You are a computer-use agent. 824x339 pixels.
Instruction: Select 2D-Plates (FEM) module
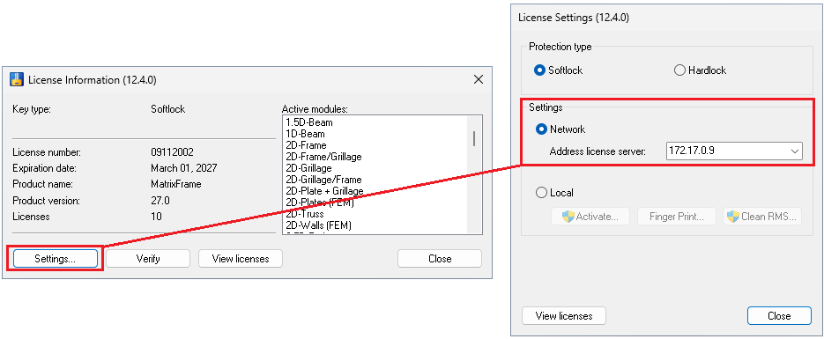pyautogui.click(x=320, y=202)
